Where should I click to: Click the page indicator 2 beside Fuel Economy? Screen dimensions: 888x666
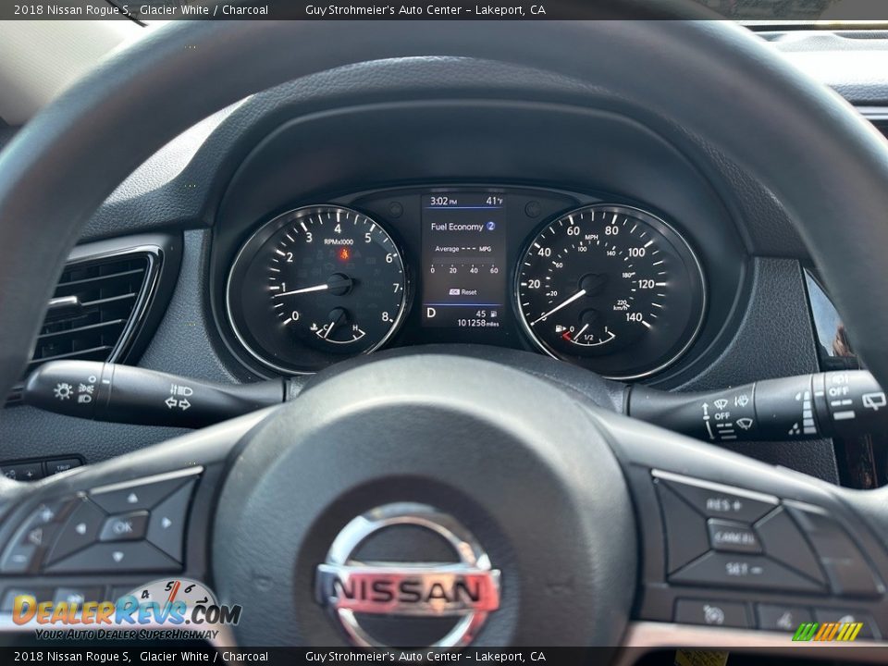point(490,226)
